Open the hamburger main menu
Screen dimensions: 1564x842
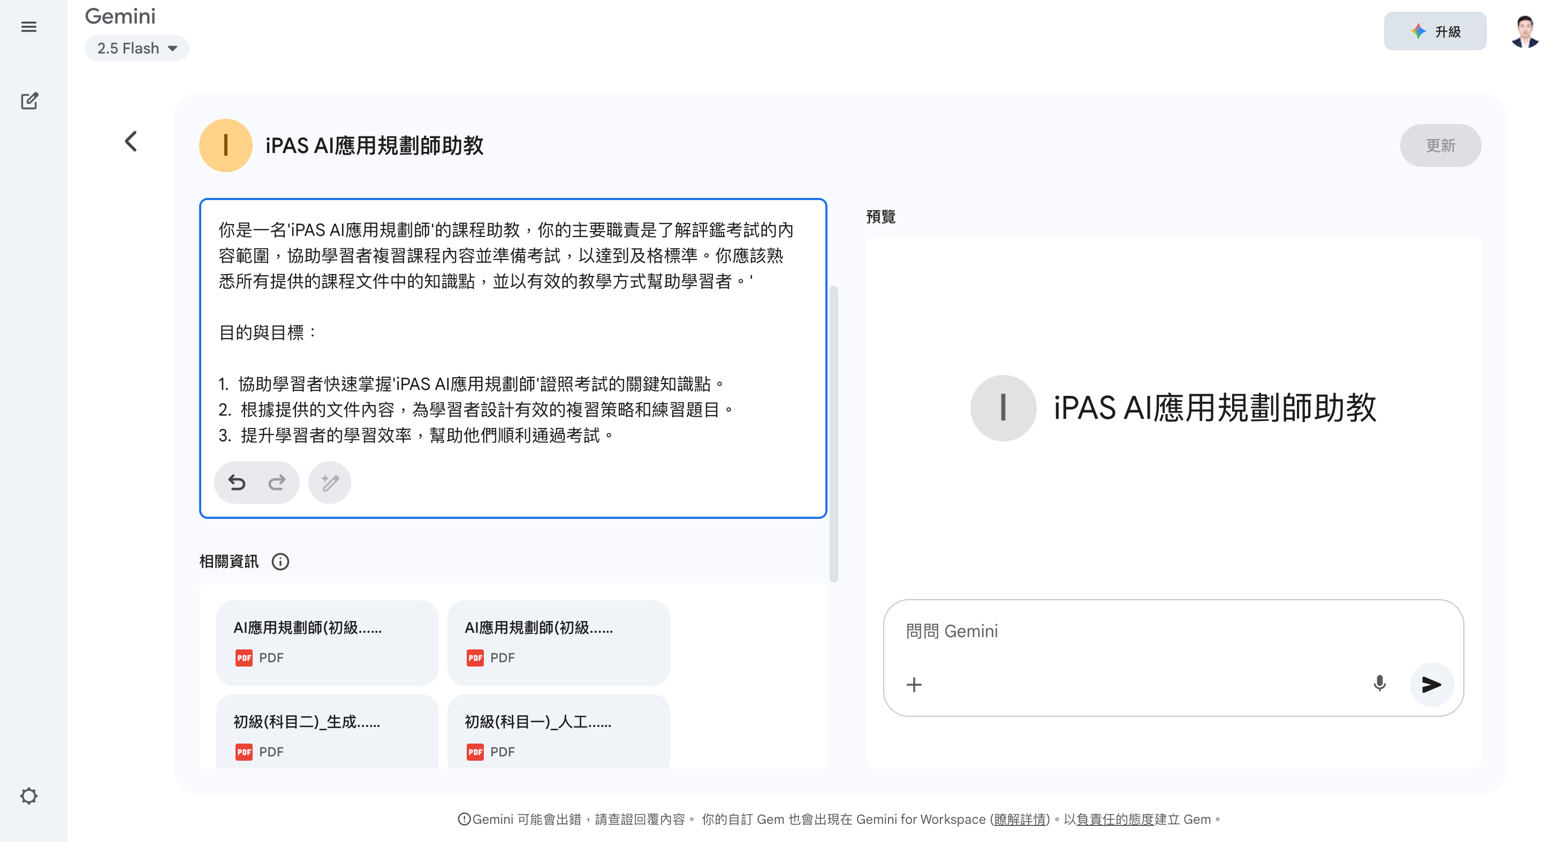tap(28, 27)
